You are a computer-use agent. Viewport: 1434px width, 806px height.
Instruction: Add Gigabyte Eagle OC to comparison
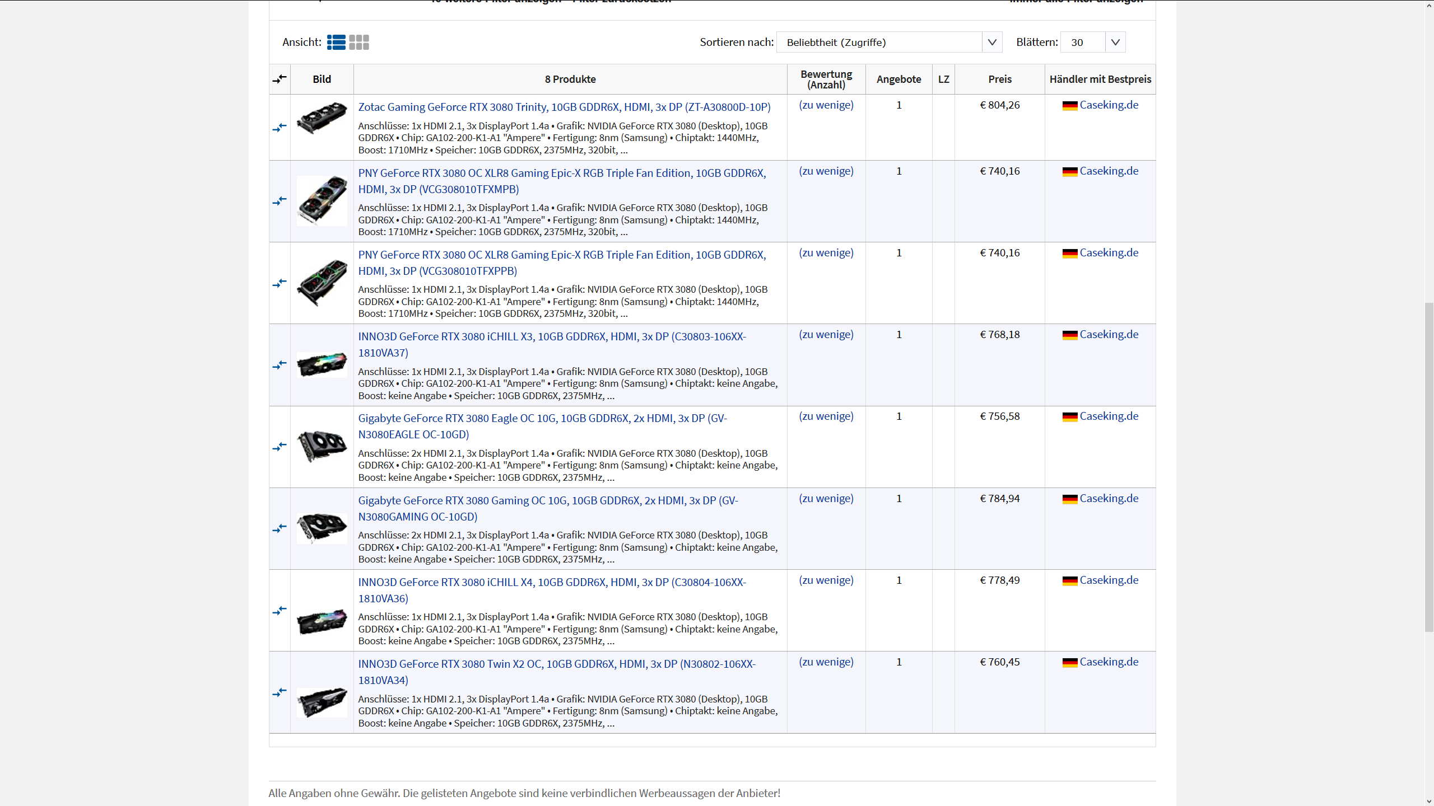click(x=280, y=447)
